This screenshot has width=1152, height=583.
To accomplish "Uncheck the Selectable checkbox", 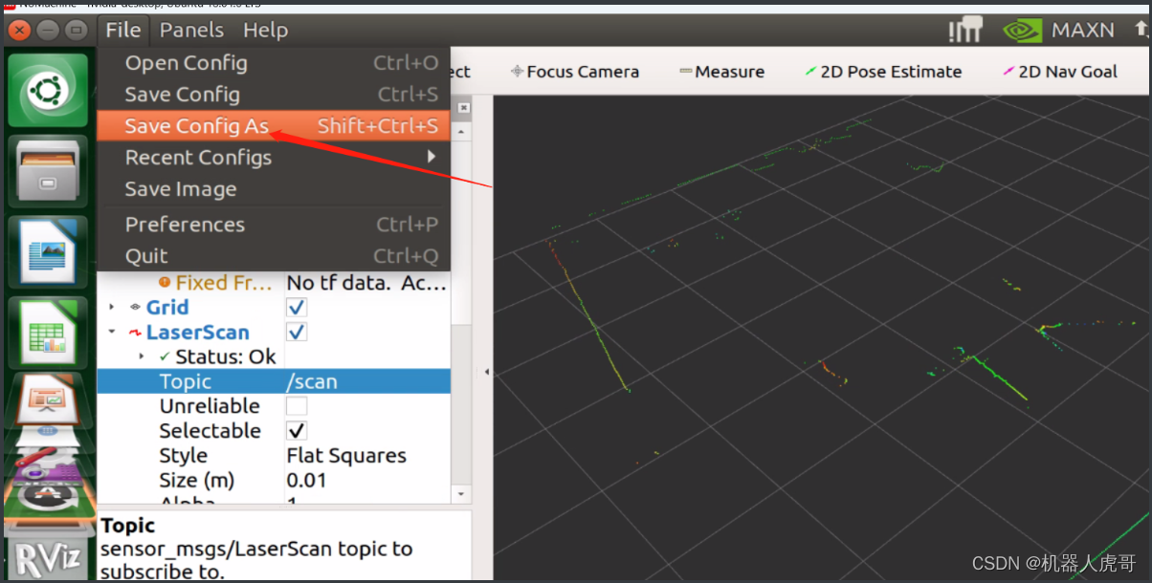I will (297, 431).
